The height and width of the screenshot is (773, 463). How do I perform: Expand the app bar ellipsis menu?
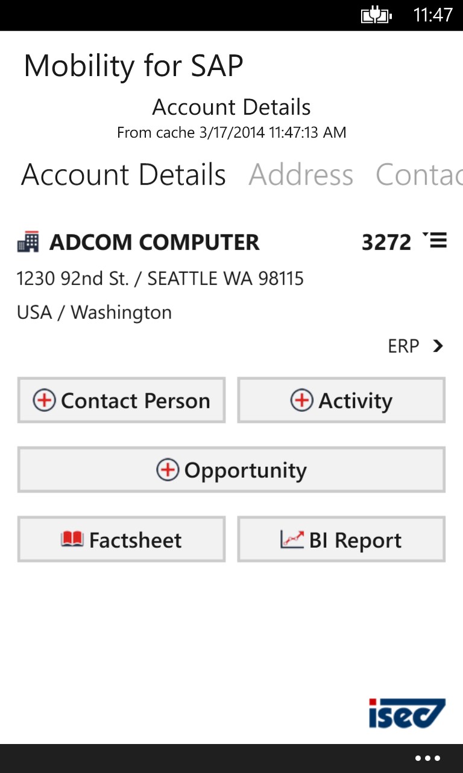pos(427,759)
